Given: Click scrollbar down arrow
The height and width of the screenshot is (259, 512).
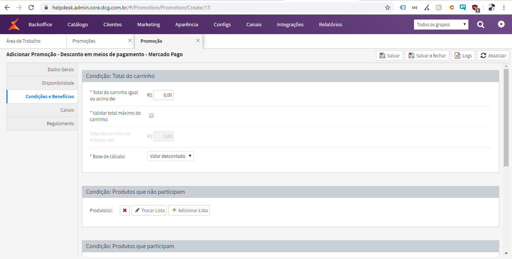Looking at the screenshot, I should click(x=506, y=253).
